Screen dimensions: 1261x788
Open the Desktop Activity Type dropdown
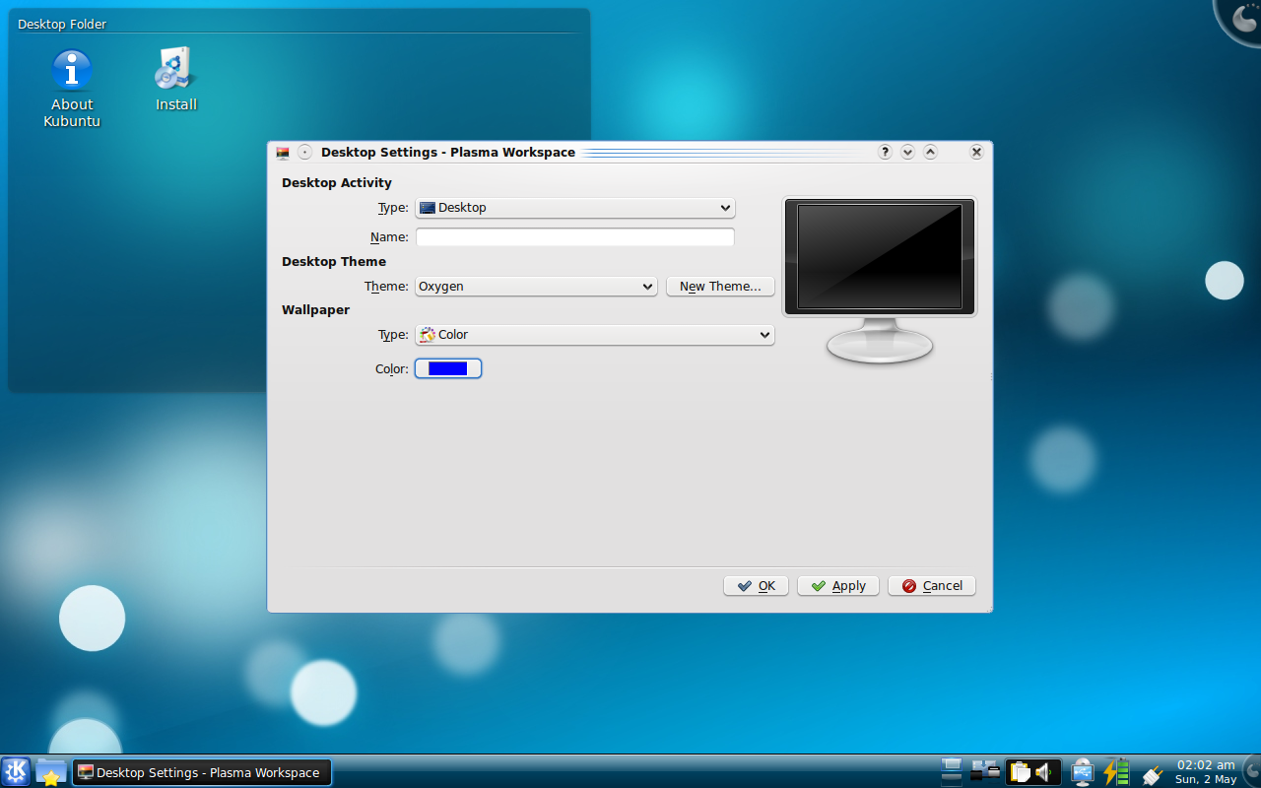tap(575, 208)
